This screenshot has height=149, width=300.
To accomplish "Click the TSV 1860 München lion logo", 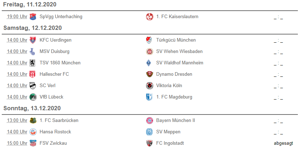I will pos(33,63).
